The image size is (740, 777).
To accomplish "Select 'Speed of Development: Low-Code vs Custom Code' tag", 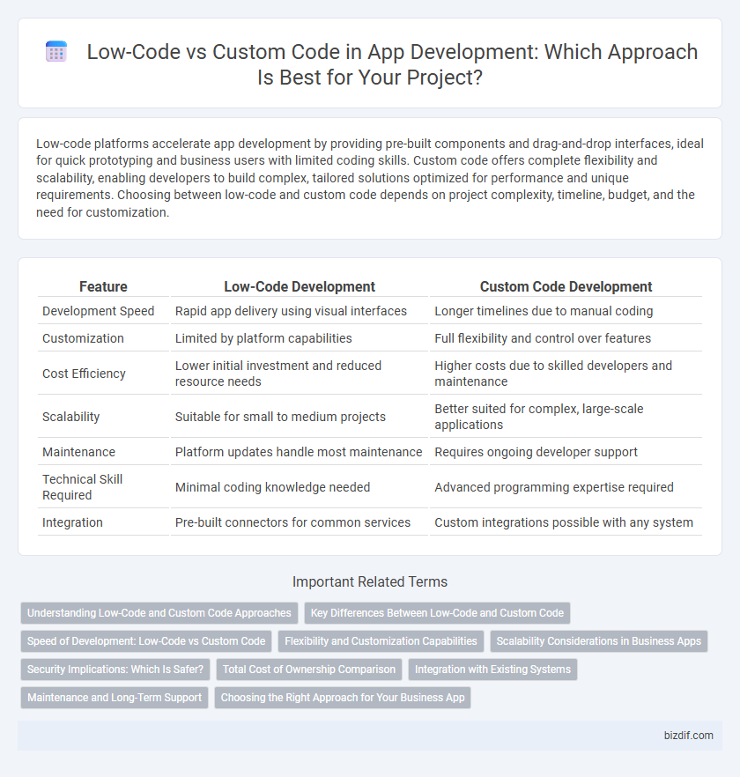I will [x=146, y=641].
